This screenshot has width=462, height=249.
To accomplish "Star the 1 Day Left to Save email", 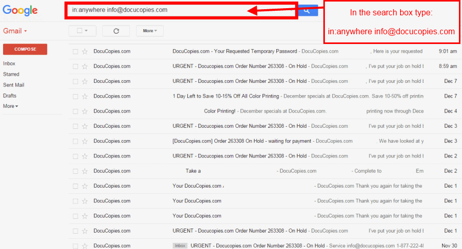I will point(85,96).
